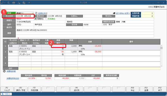Click the Excel export icon

point(24,3)
